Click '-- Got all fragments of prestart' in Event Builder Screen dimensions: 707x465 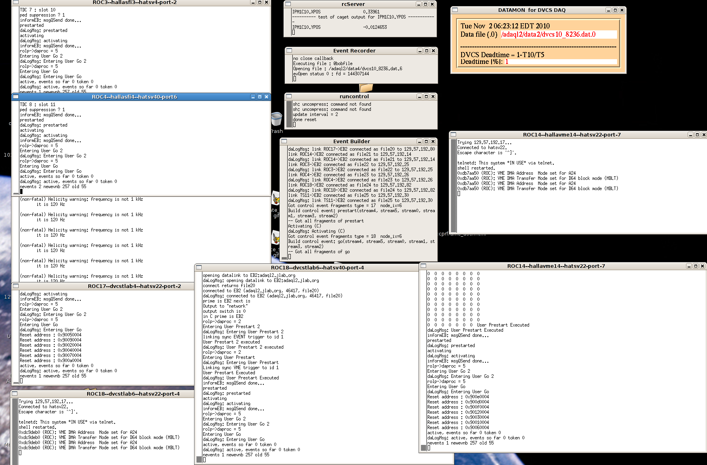point(326,221)
